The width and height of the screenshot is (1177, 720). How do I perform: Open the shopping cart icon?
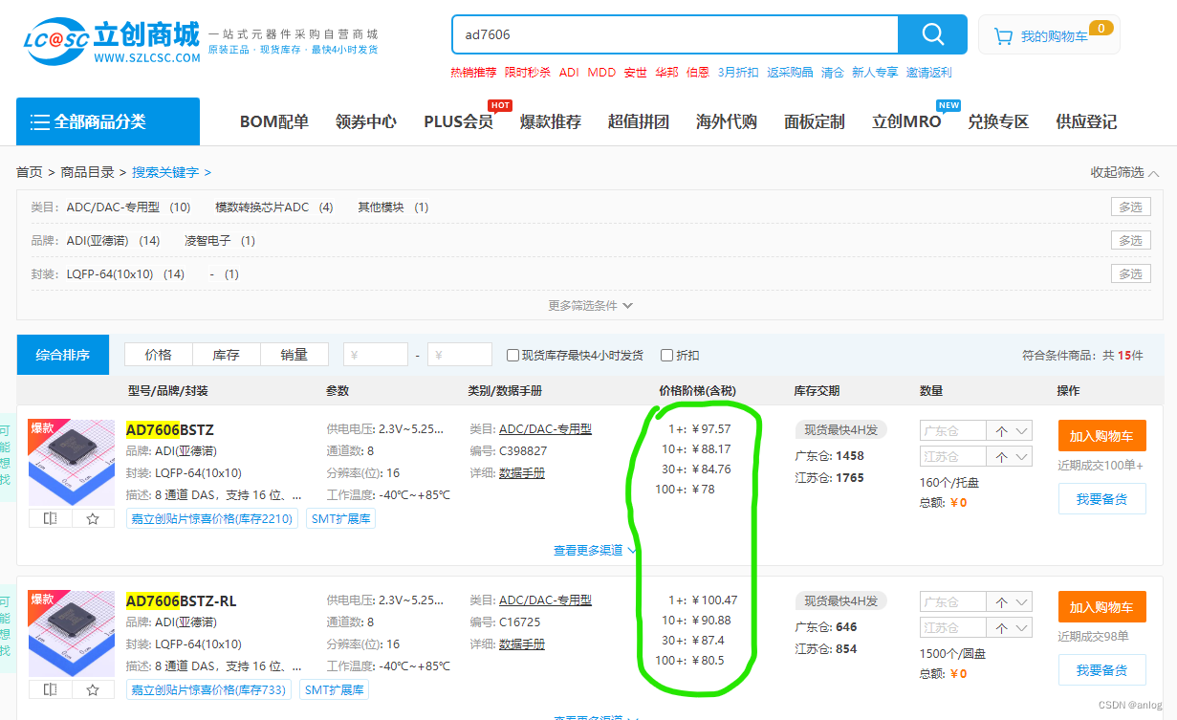point(1003,36)
